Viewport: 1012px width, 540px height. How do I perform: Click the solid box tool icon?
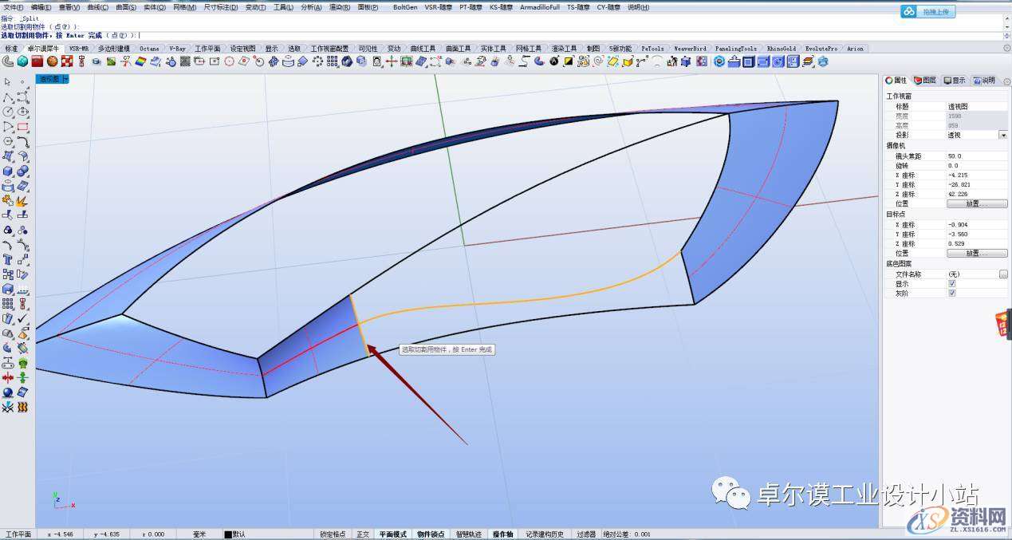click(7, 171)
